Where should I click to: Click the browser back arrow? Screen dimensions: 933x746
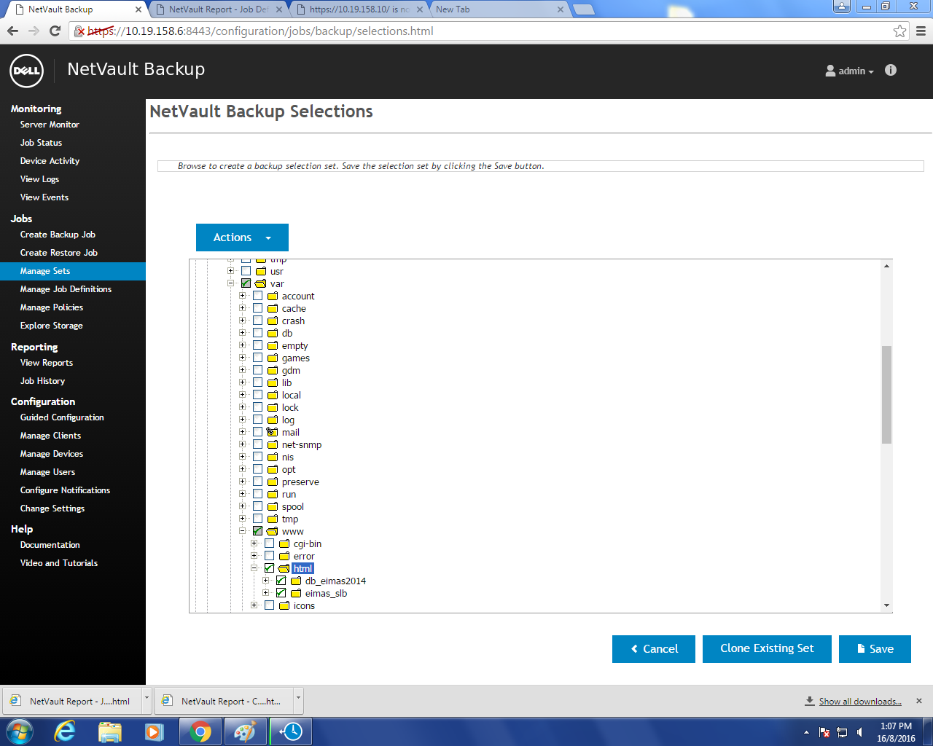point(12,31)
